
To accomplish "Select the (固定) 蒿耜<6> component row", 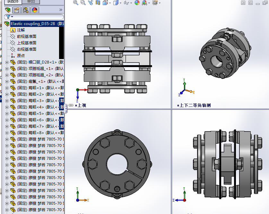I will tap(40, 120).
